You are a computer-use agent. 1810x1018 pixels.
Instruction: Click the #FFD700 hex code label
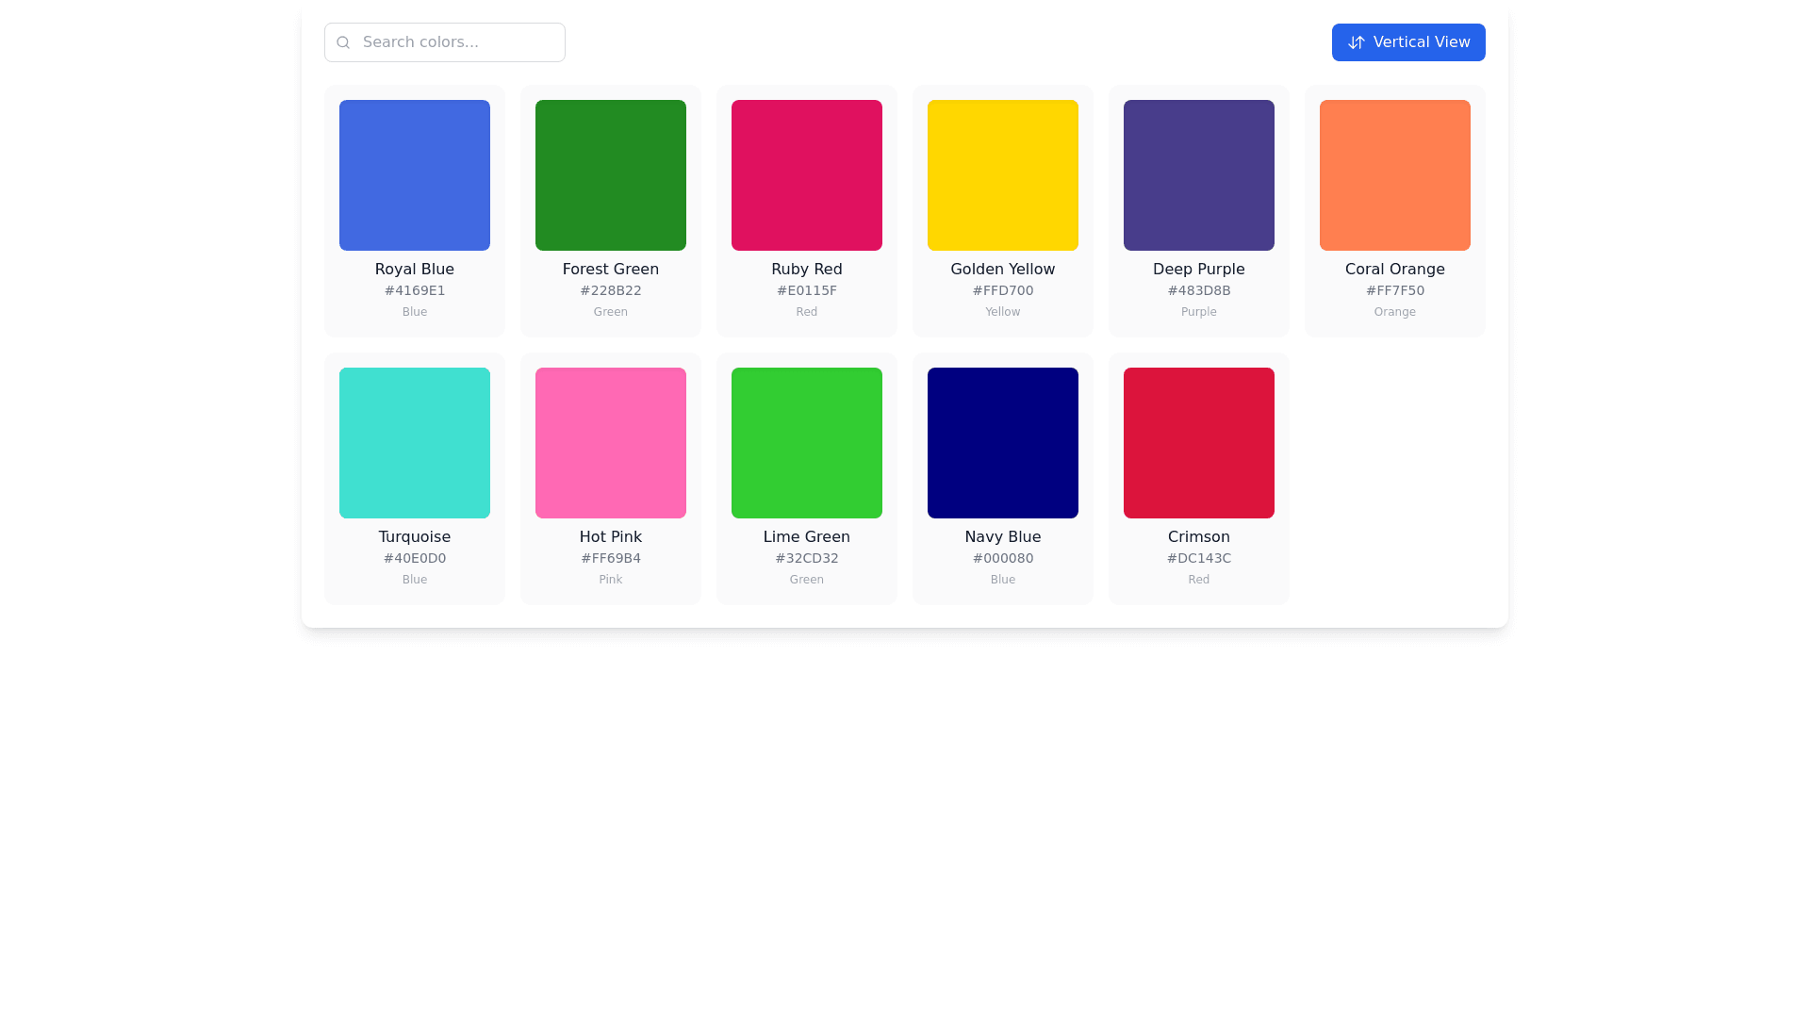1002,290
